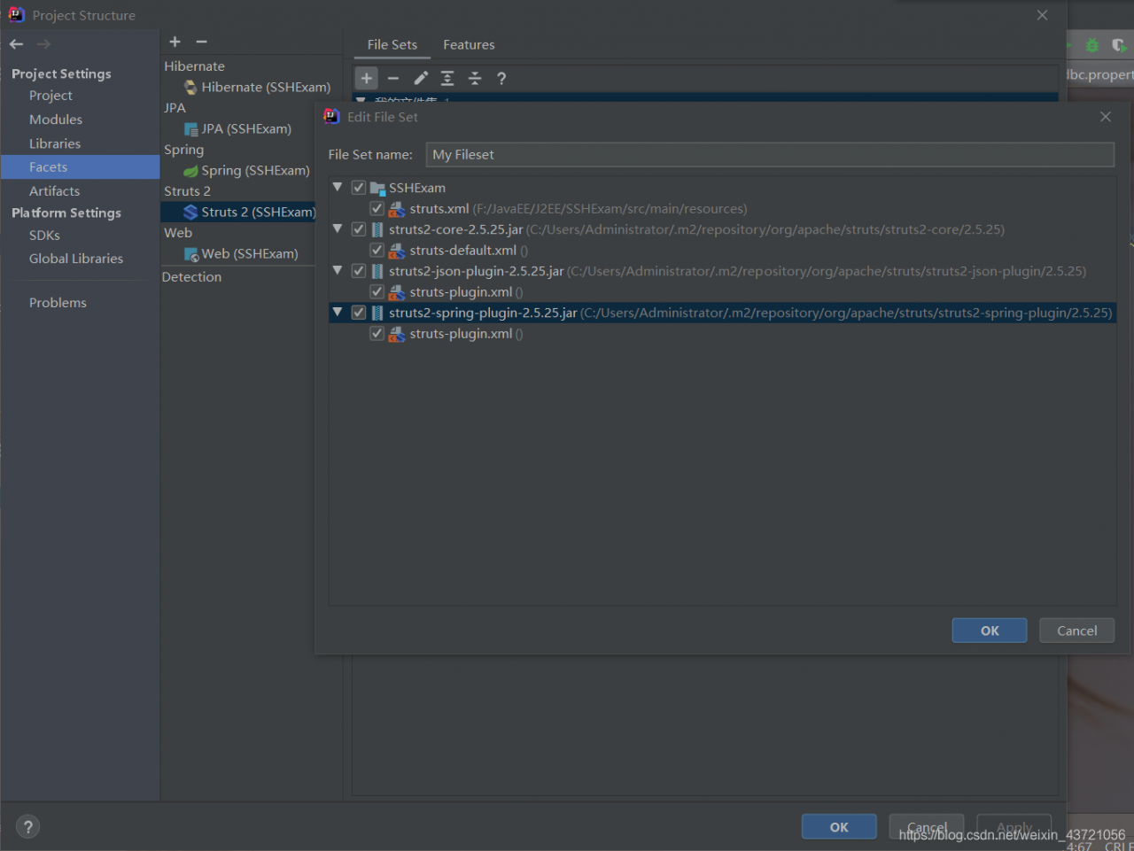Remove file set using toolbar minus
1134x851 pixels.
[393, 78]
